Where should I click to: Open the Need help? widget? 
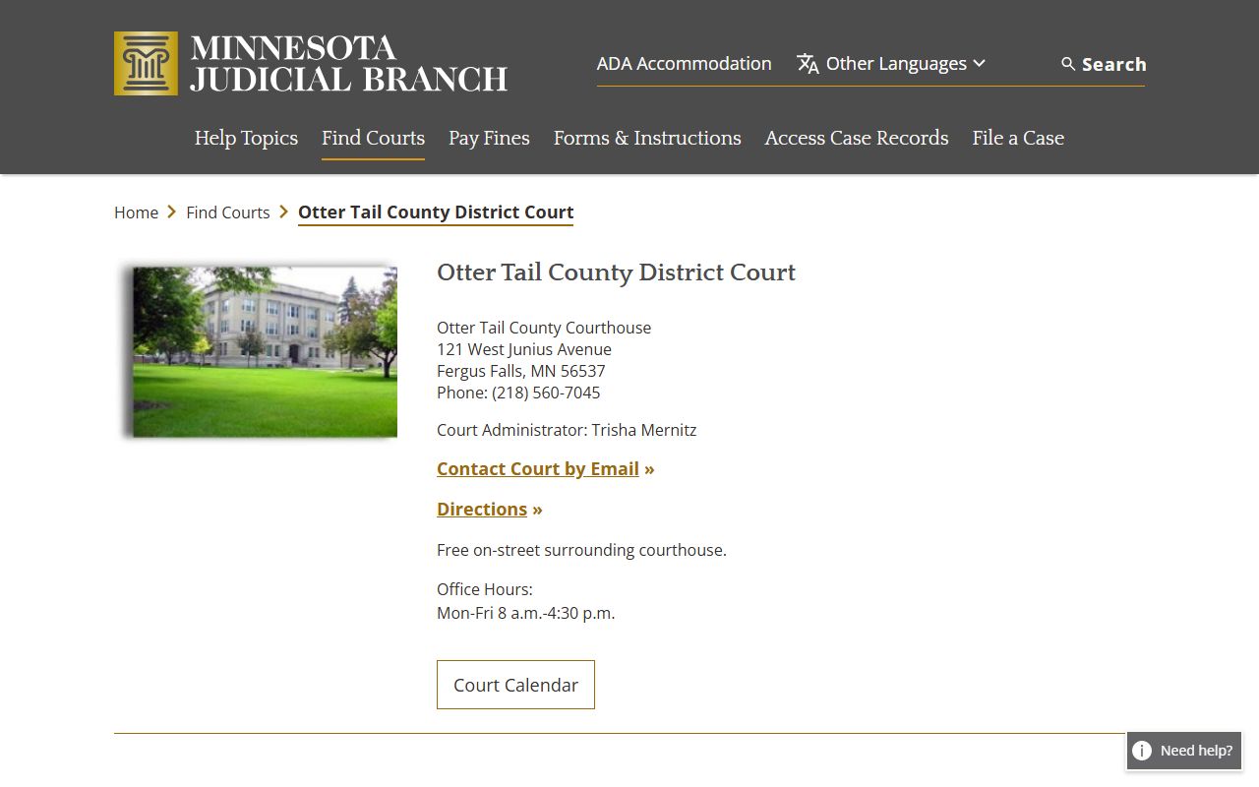point(1184,751)
